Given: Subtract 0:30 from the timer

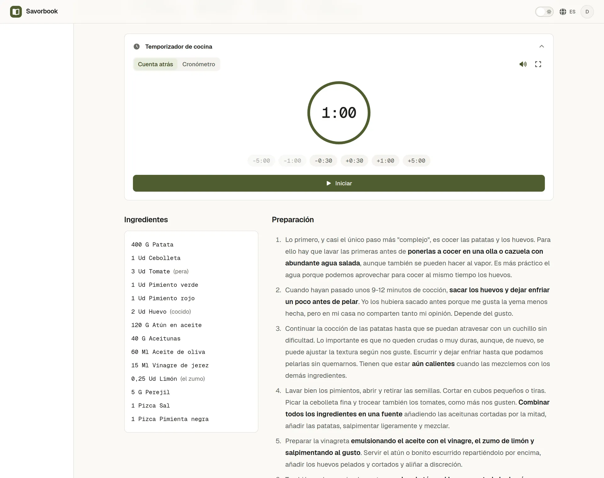Looking at the screenshot, I should pos(323,161).
